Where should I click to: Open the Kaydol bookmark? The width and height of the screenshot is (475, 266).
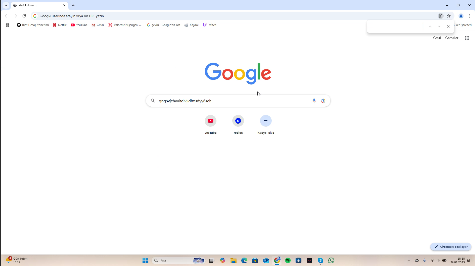[x=192, y=25]
